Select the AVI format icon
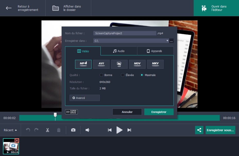Image resolution: width=239 pixels, height=156 pixels. coord(101,64)
